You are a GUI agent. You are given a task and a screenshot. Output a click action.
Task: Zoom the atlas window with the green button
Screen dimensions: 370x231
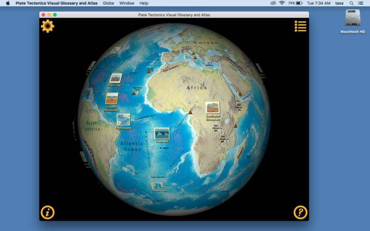(55, 15)
